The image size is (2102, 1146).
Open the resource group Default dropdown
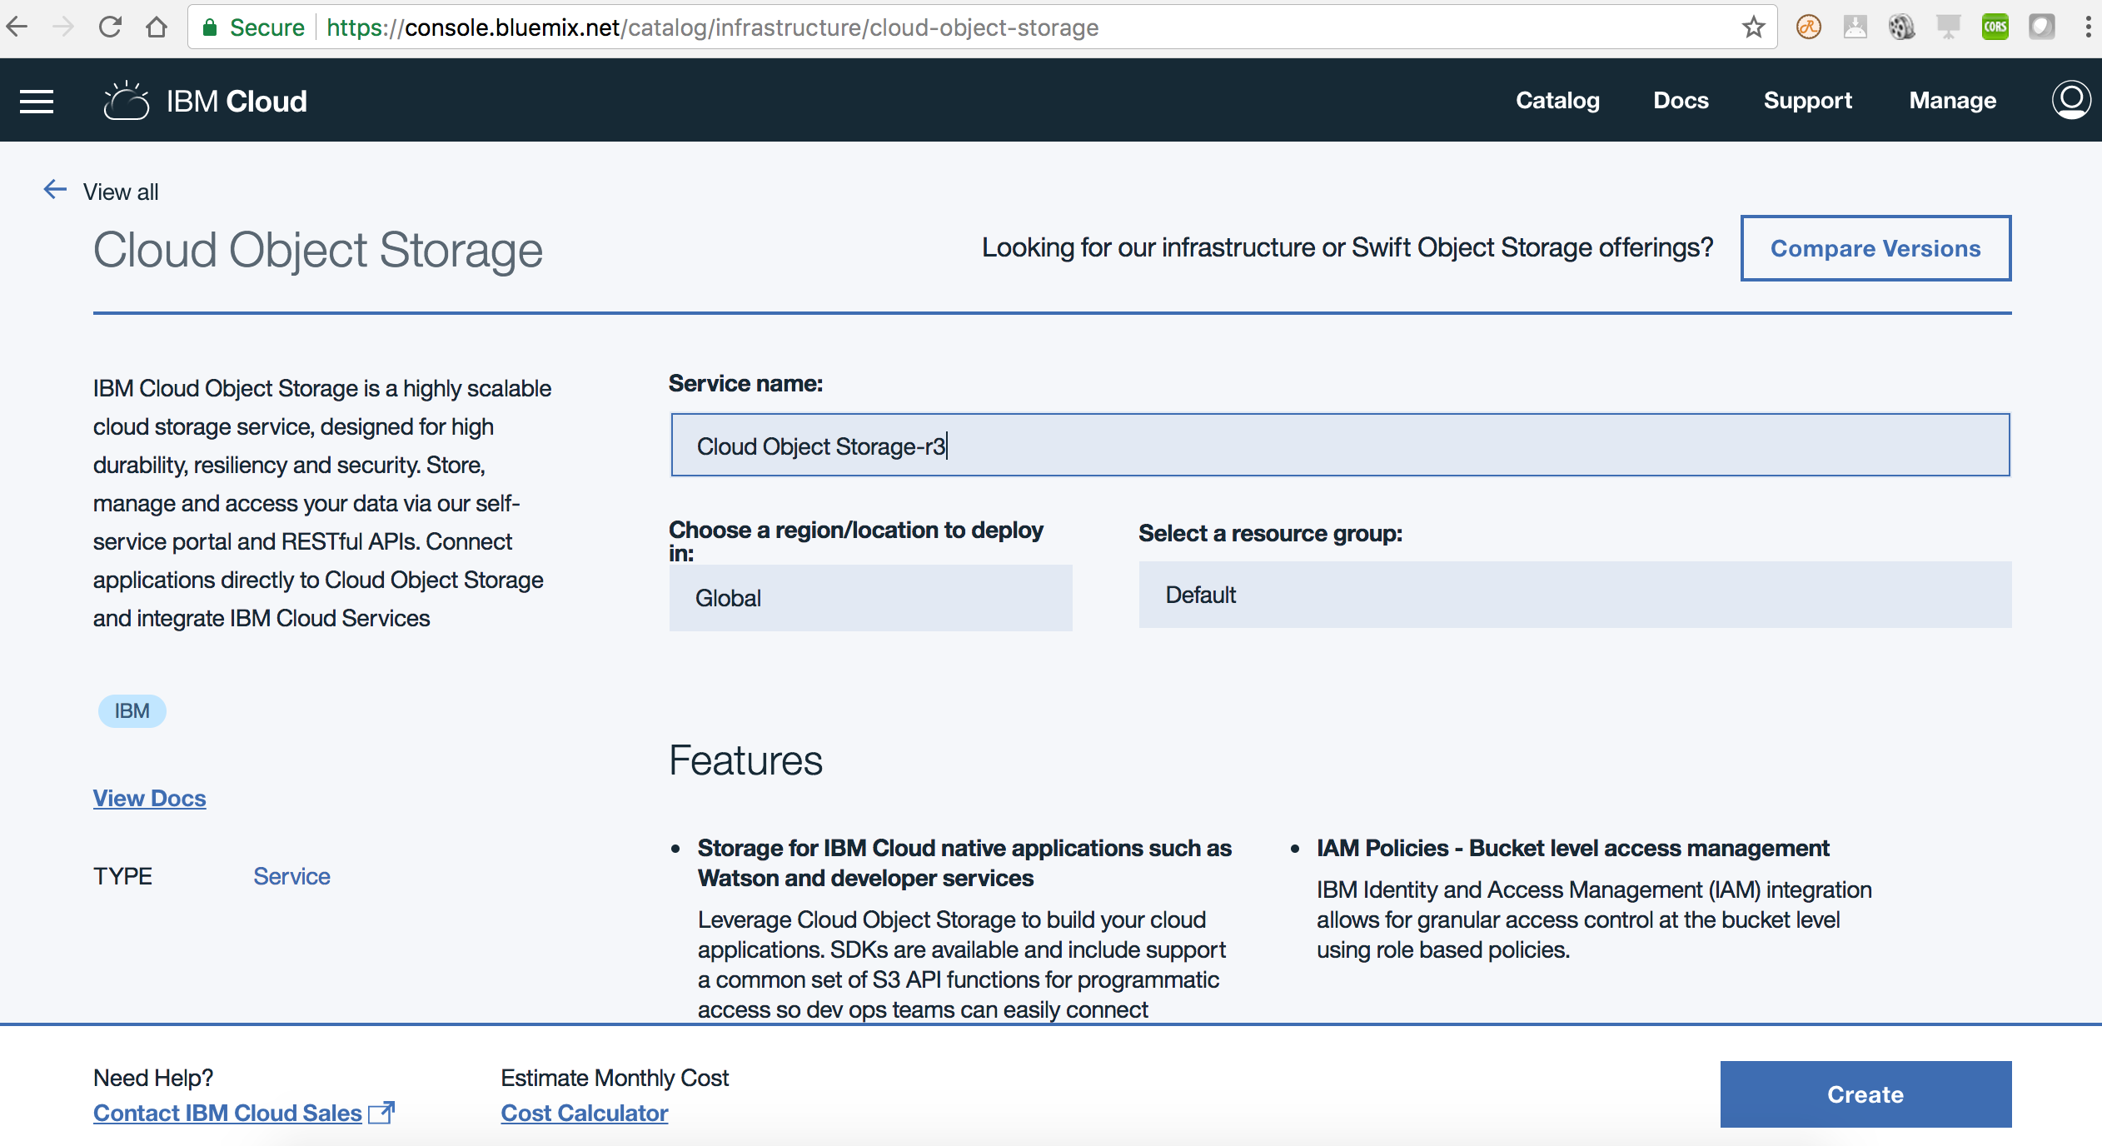pos(1574,595)
